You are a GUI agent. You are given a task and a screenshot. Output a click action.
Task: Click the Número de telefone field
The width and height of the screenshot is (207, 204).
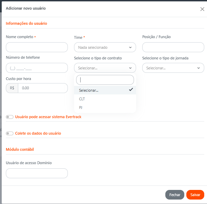point(37,68)
